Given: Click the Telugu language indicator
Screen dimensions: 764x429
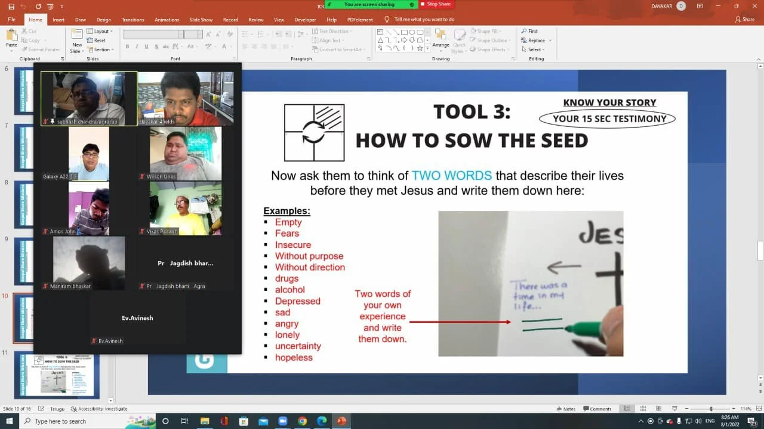Looking at the screenshot, I should click(x=57, y=409).
